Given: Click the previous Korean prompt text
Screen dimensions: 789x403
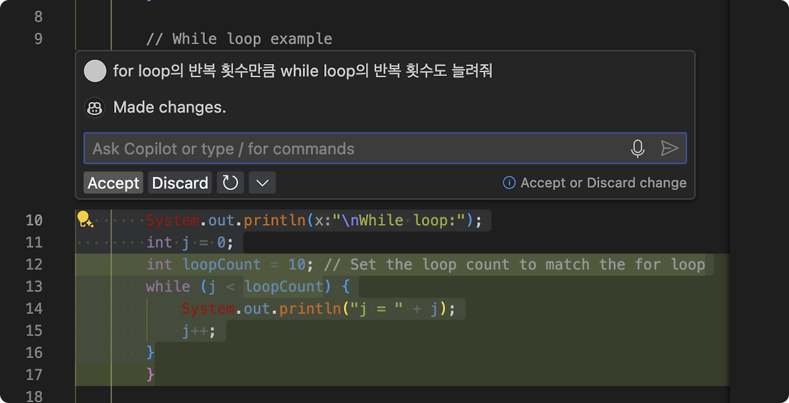Looking at the screenshot, I should [x=303, y=71].
